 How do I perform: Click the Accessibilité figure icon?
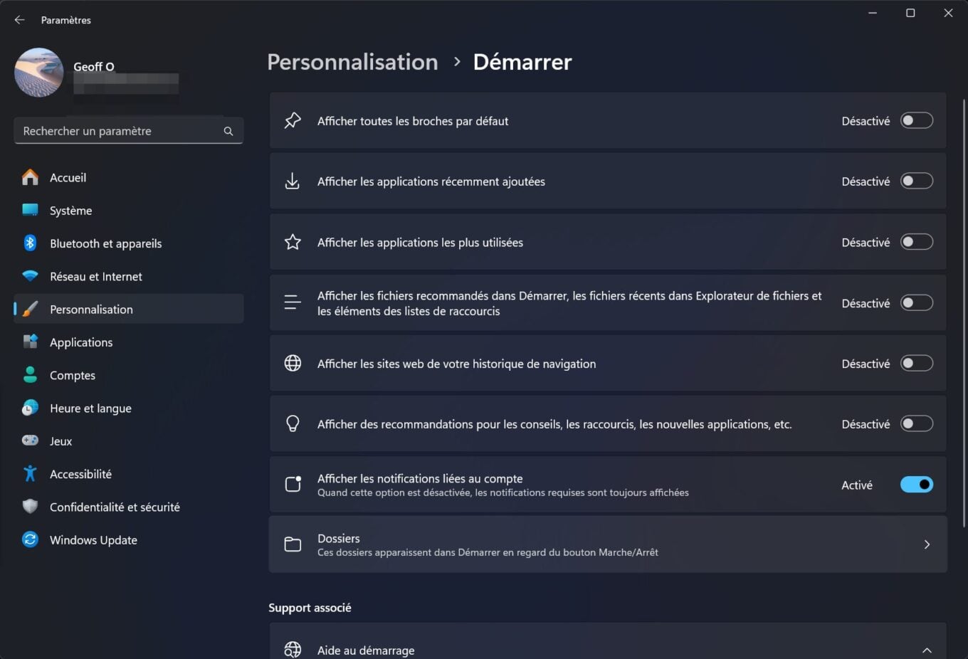[x=30, y=474]
